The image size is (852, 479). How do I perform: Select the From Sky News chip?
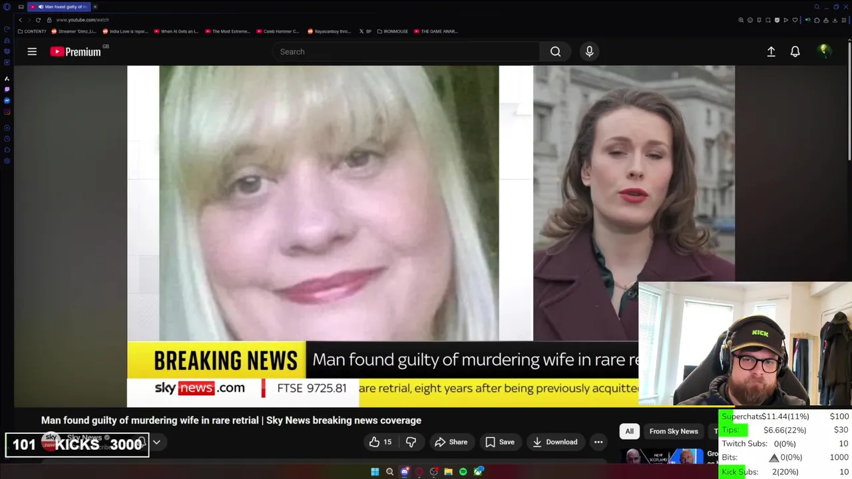pyautogui.click(x=674, y=431)
